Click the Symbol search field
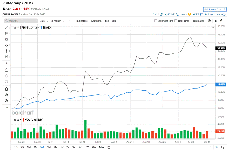This screenshot has height=151, width=228. [21, 21]
